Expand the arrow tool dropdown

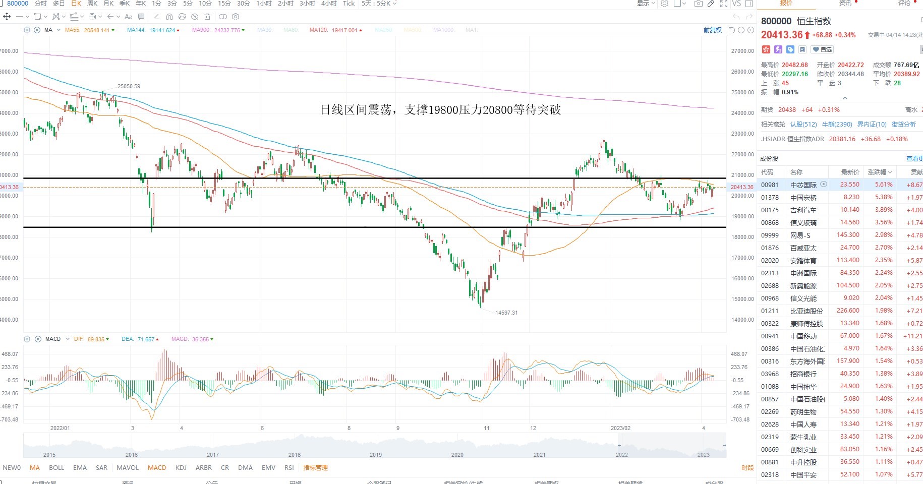pos(118,17)
